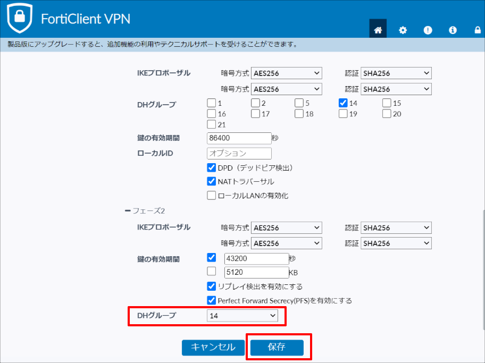Click the 43200 seconds input field
Image resolution: width=485 pixels, height=363 pixels.
coord(256,258)
